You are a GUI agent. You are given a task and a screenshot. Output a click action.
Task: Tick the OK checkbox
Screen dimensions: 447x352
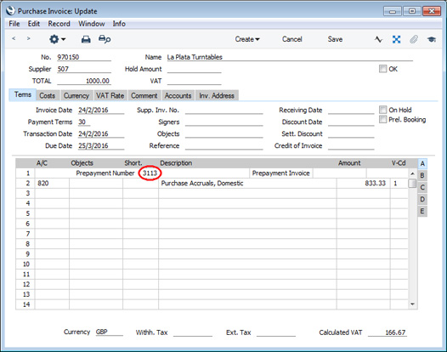(x=382, y=69)
